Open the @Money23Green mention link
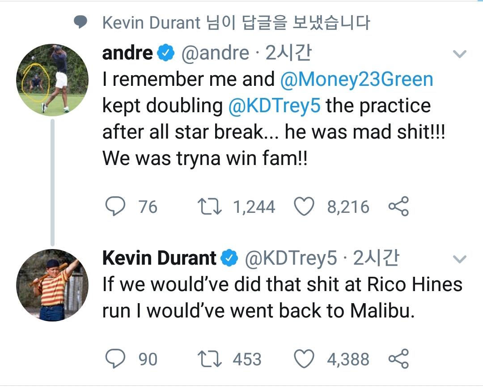The width and height of the screenshot is (483, 389). pyautogui.click(x=356, y=80)
